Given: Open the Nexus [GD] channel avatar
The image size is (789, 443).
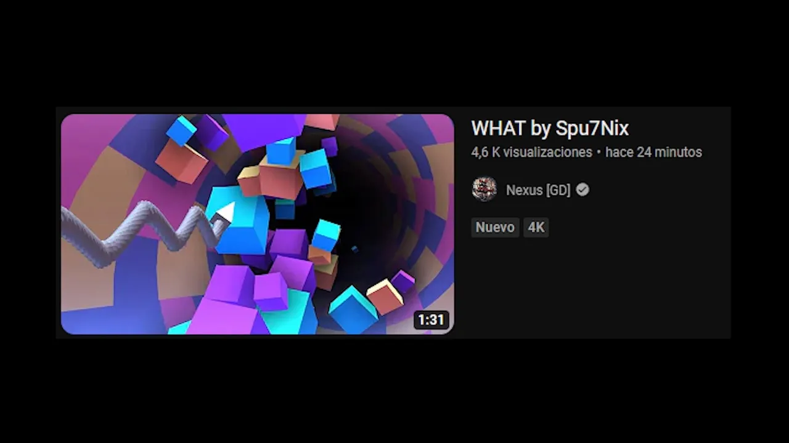Looking at the screenshot, I should point(484,190).
